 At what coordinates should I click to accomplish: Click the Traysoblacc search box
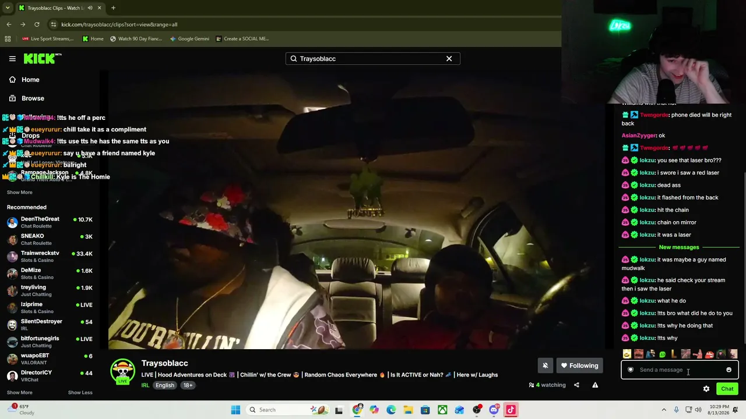click(x=372, y=59)
